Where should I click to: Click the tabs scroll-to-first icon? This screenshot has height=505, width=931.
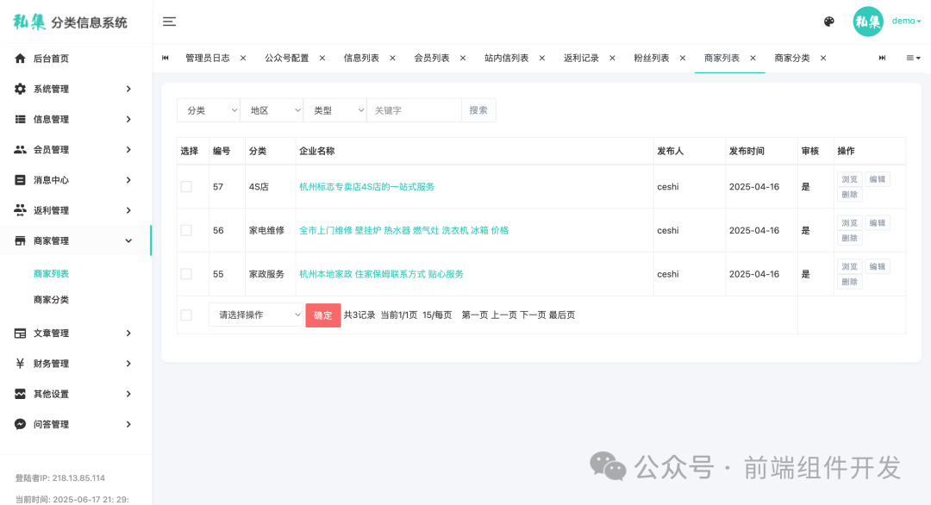[x=165, y=58]
